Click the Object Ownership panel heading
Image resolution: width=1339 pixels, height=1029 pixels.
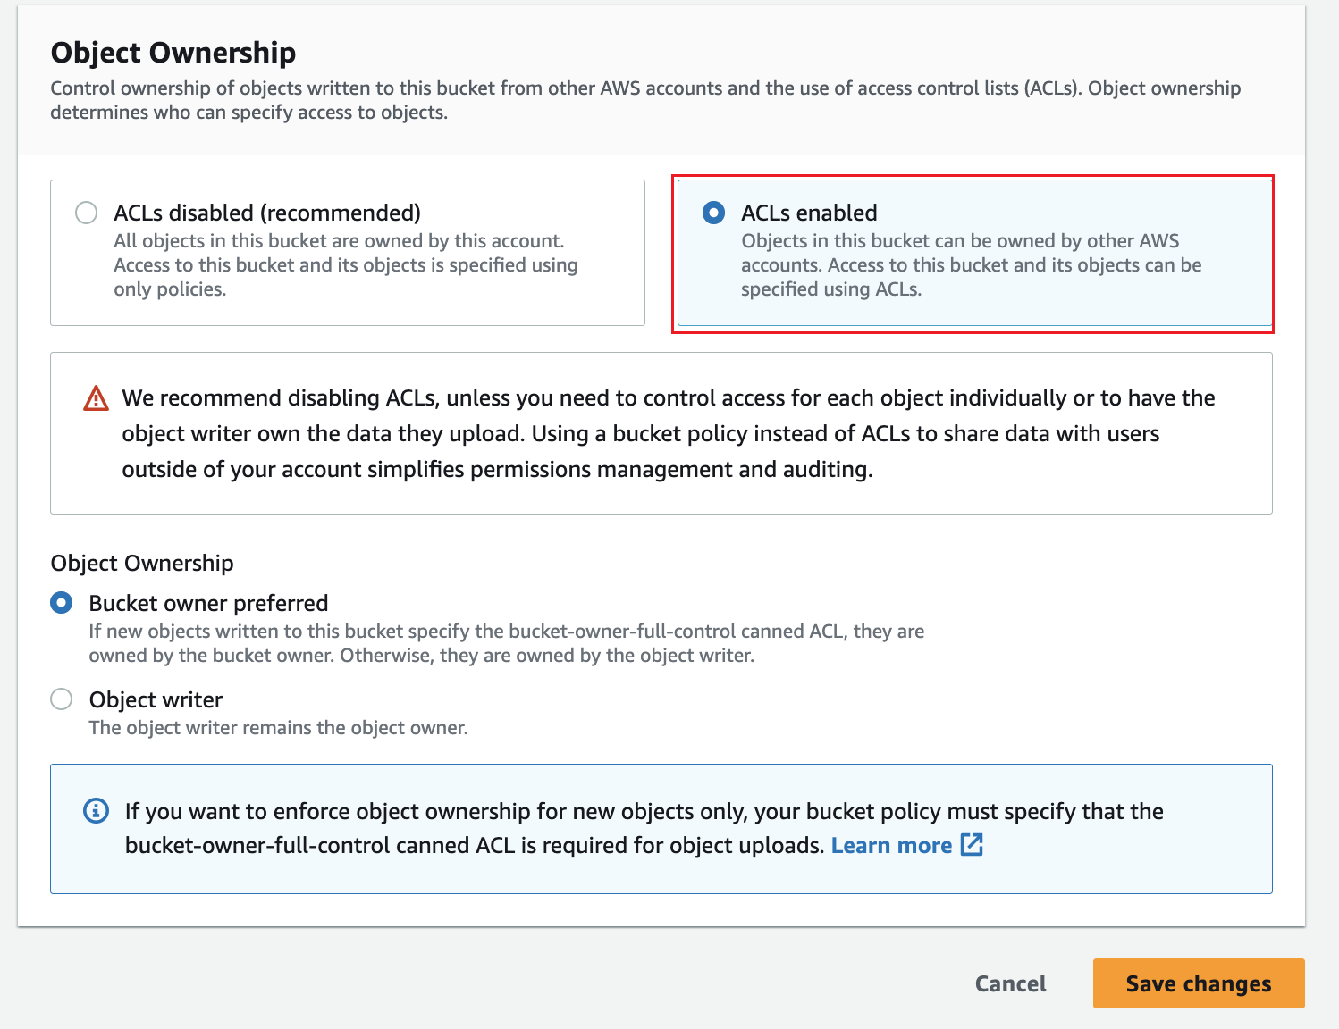pyautogui.click(x=173, y=53)
